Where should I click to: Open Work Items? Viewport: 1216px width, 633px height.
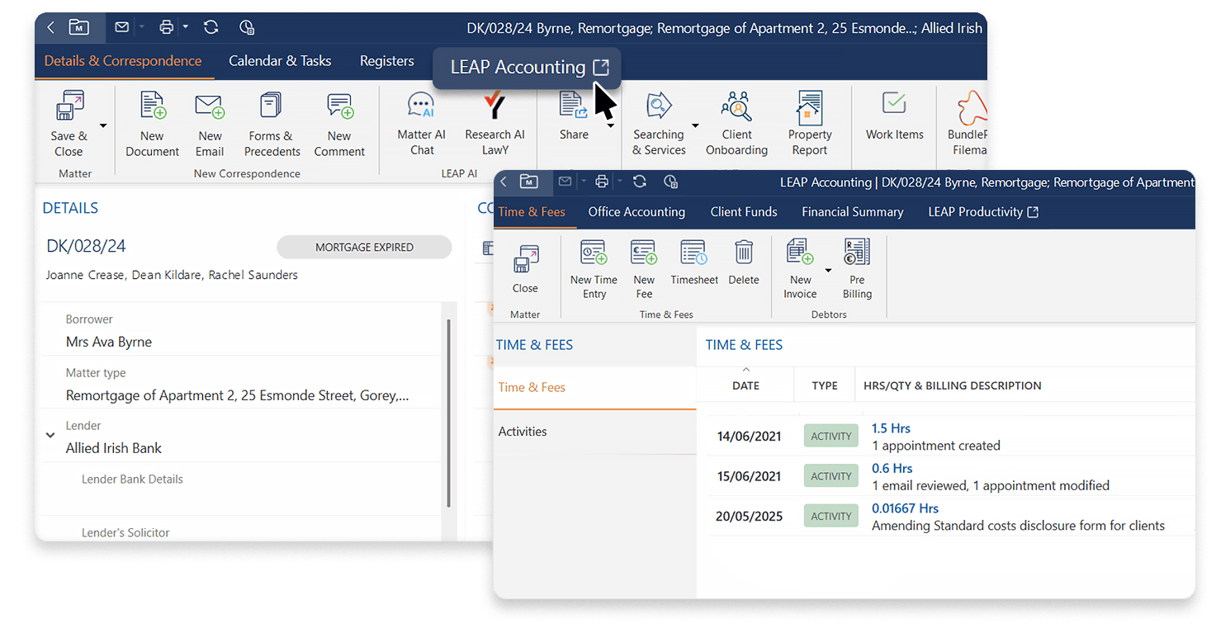coord(895,116)
